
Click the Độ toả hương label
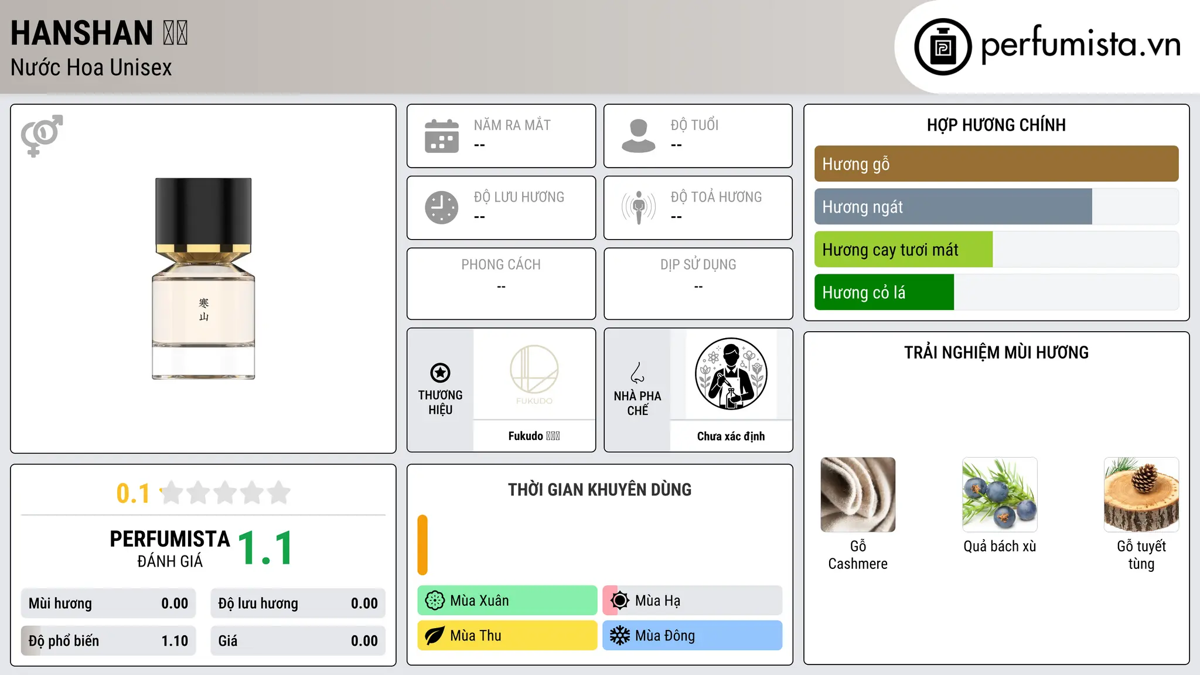point(716,197)
